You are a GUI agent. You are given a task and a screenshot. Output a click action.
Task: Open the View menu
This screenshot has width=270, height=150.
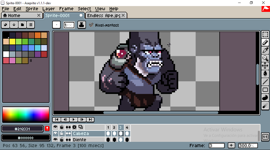tap(100, 9)
